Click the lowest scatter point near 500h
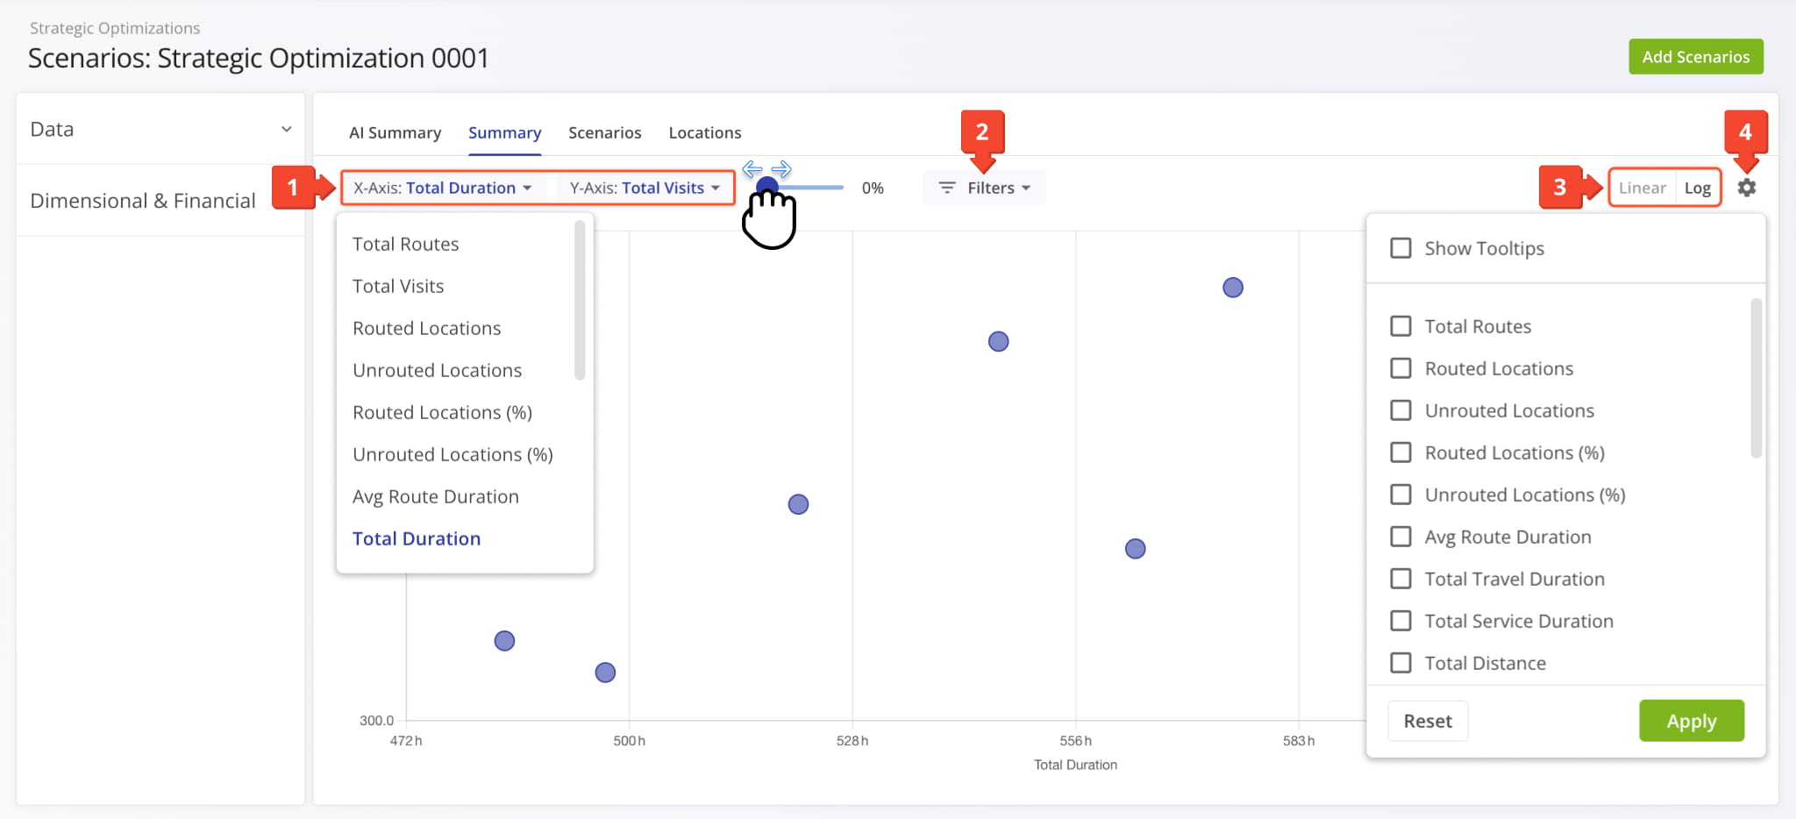 605,673
